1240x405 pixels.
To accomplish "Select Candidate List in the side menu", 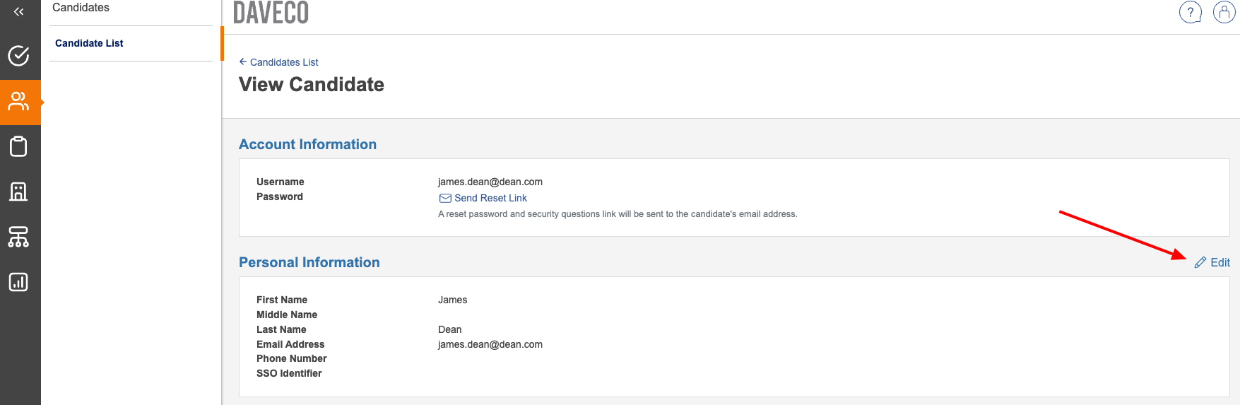I will 89,43.
